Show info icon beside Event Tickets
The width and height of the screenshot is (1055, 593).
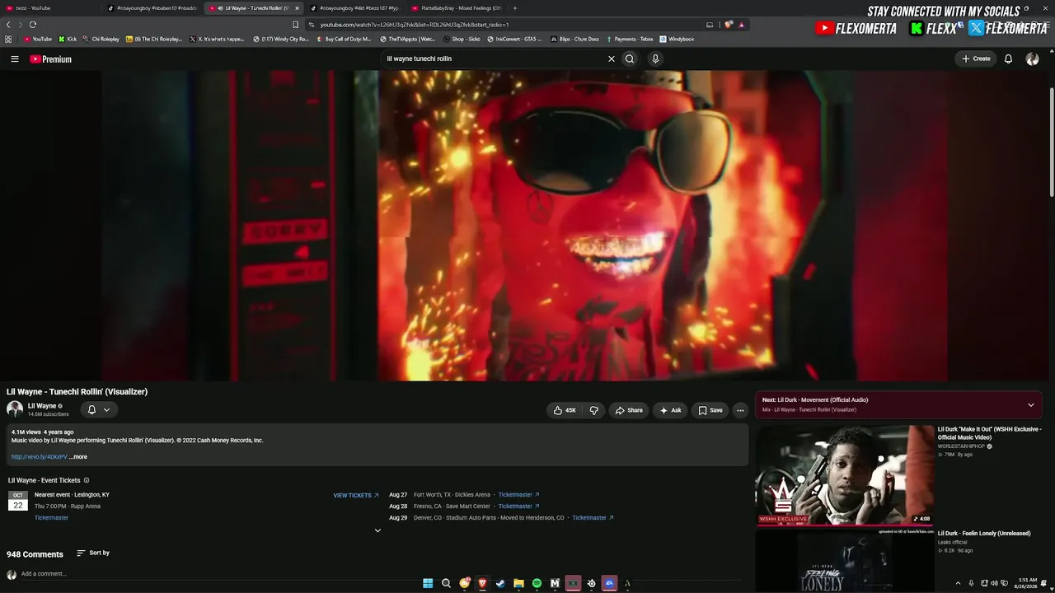[x=87, y=480]
